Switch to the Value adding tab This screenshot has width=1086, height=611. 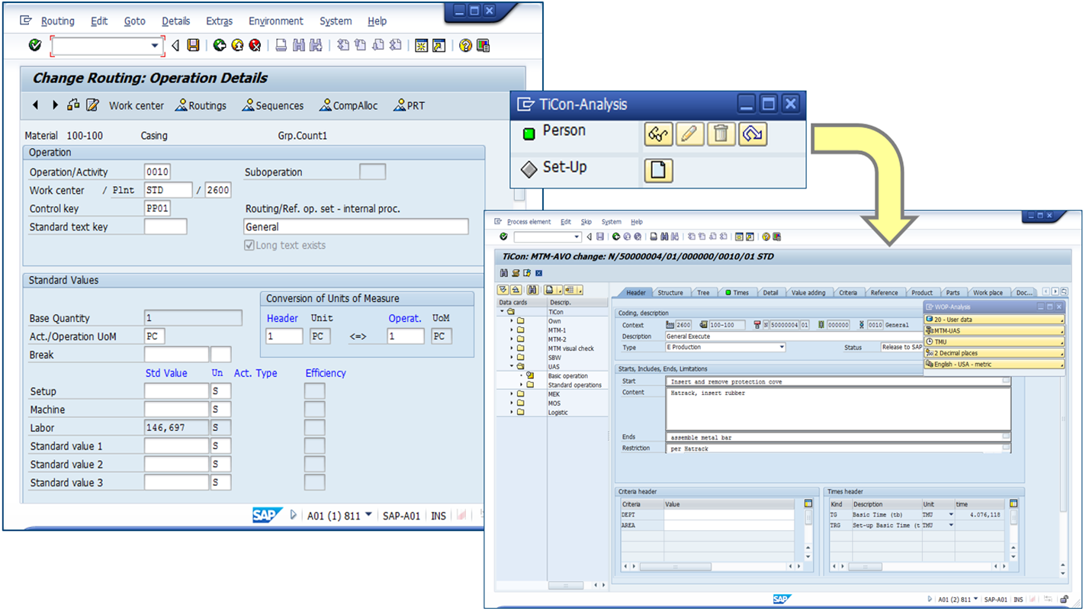point(808,293)
